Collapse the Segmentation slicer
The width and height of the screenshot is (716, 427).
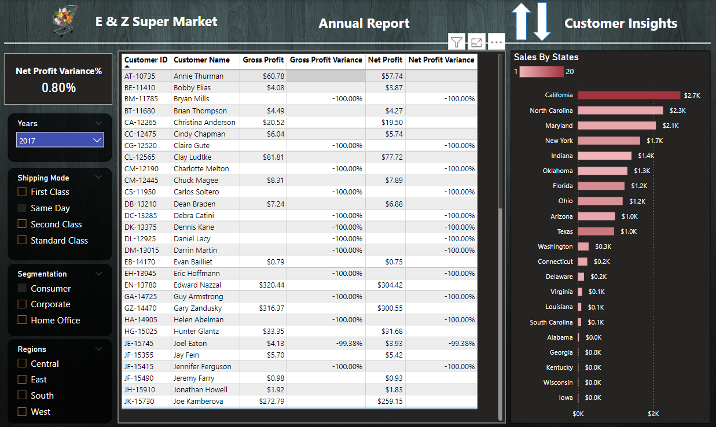(x=98, y=273)
